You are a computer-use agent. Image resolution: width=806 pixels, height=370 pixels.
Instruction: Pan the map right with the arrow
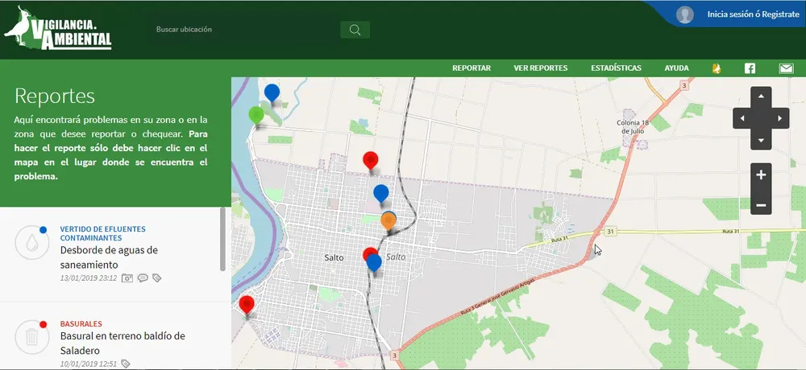pyautogui.click(x=780, y=119)
